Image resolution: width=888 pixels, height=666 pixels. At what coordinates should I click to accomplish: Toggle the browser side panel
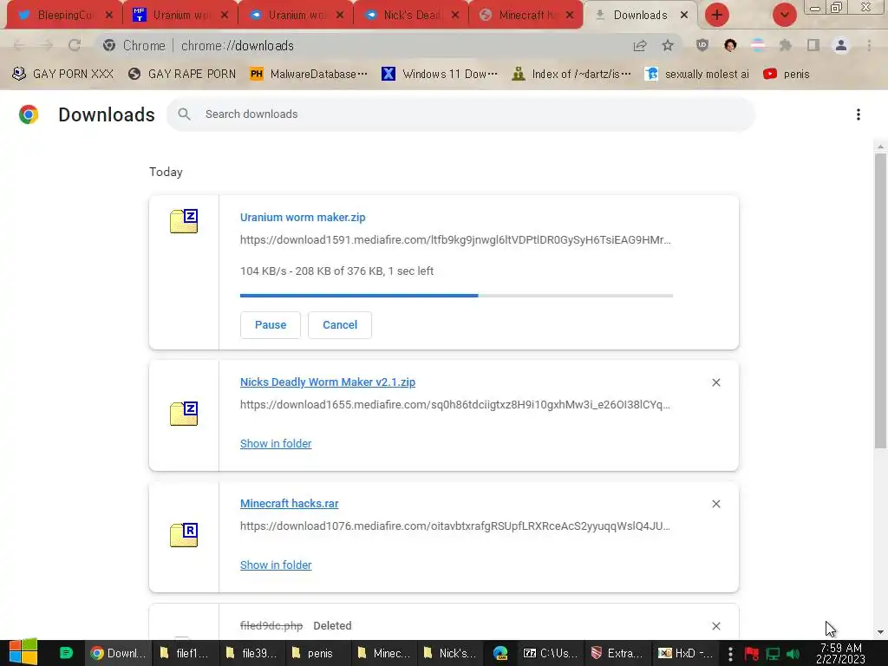(813, 45)
